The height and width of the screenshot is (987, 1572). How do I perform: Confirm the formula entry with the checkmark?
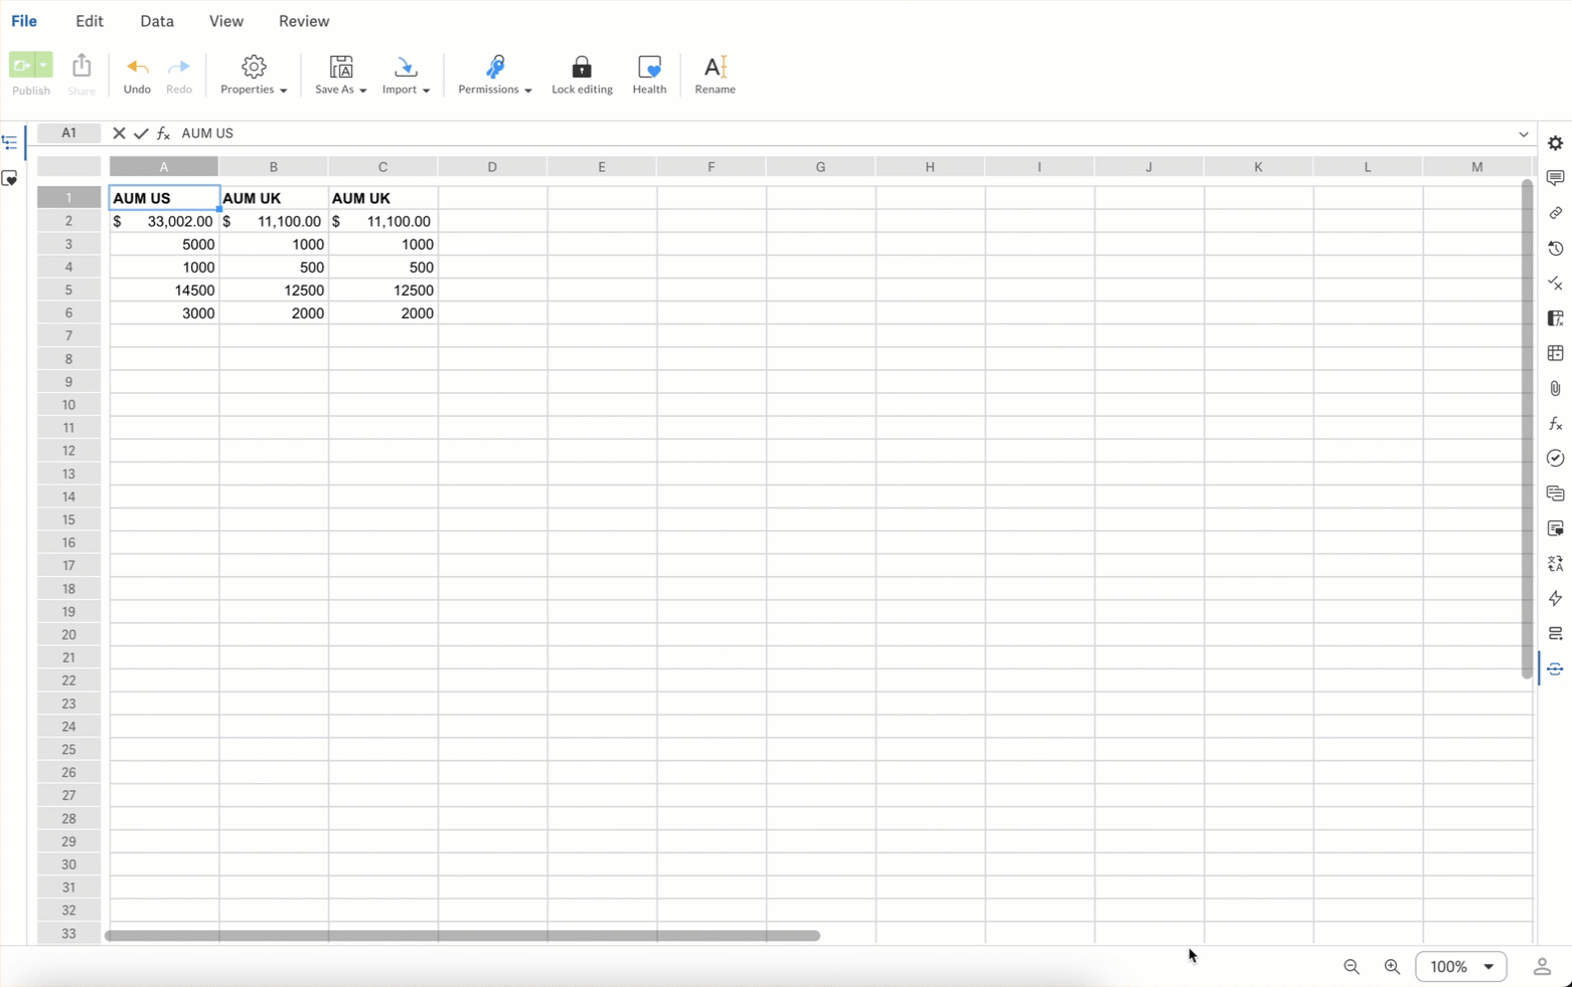tap(141, 133)
